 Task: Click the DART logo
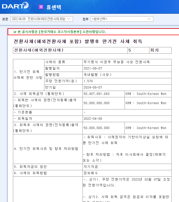15,5
